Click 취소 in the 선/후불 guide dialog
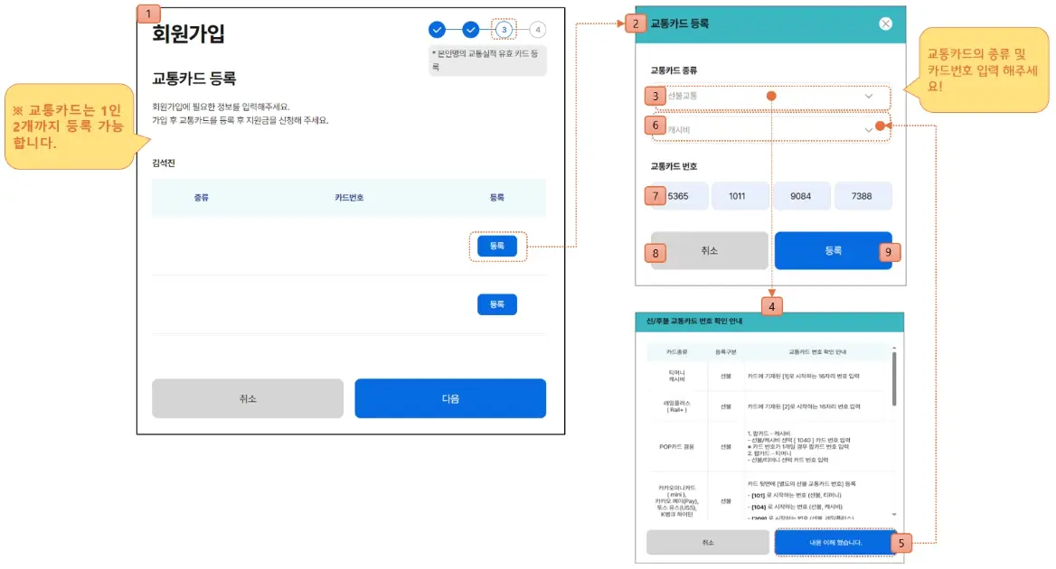 click(706, 543)
